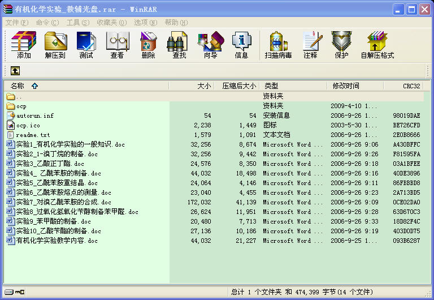
Task: Click size value 172,032
Action: click(199, 202)
